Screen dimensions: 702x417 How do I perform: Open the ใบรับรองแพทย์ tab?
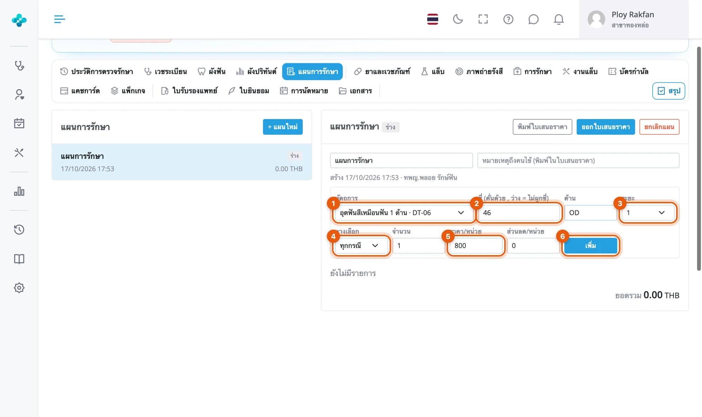pyautogui.click(x=189, y=91)
